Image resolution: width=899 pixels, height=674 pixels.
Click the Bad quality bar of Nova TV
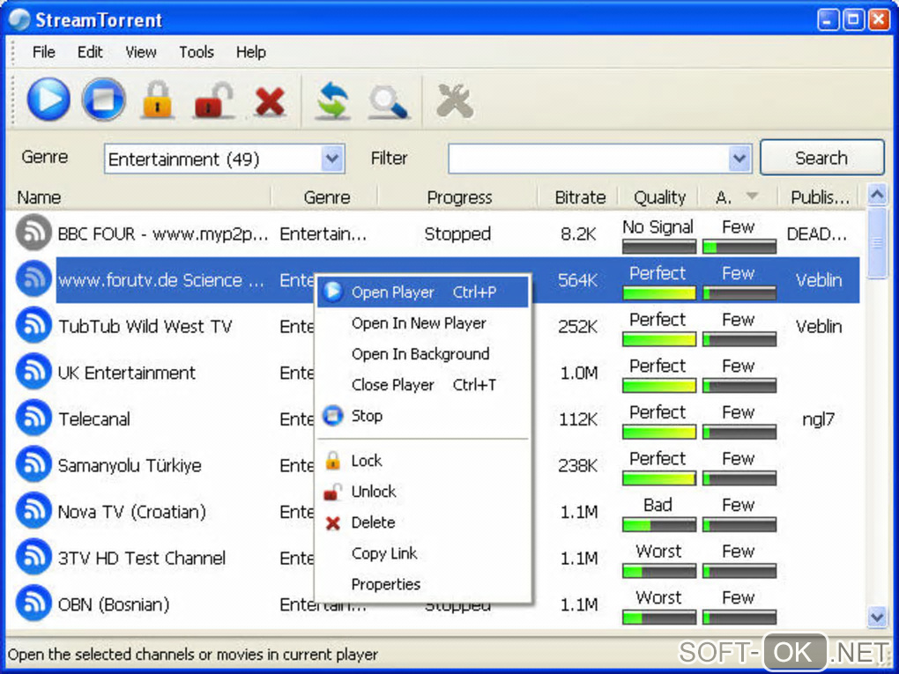click(x=659, y=524)
